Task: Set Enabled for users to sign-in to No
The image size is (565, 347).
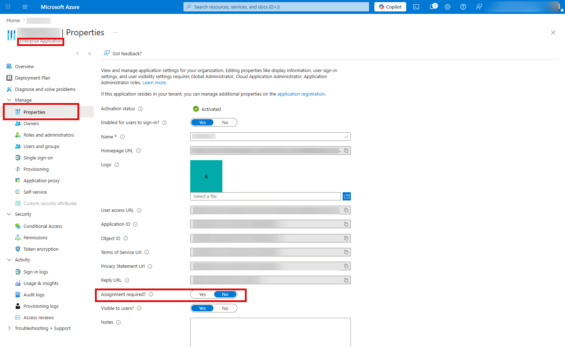Action: (225, 123)
